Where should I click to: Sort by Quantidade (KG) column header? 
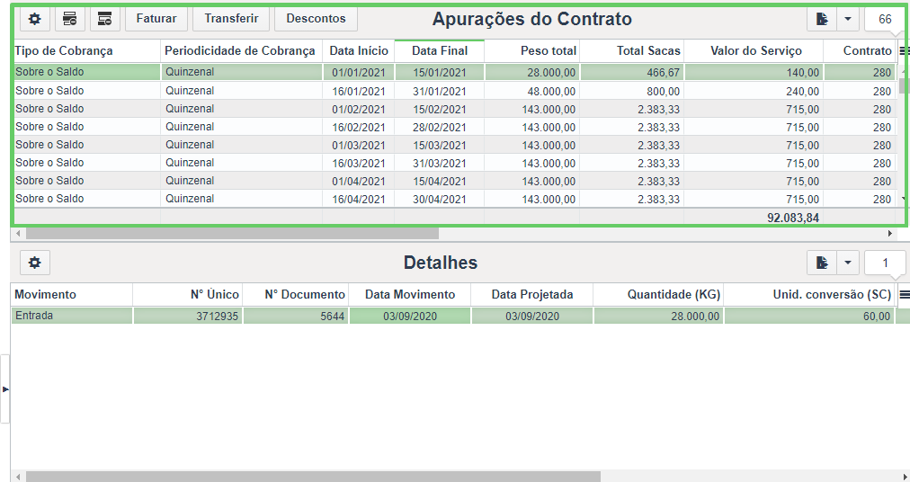pos(658,294)
